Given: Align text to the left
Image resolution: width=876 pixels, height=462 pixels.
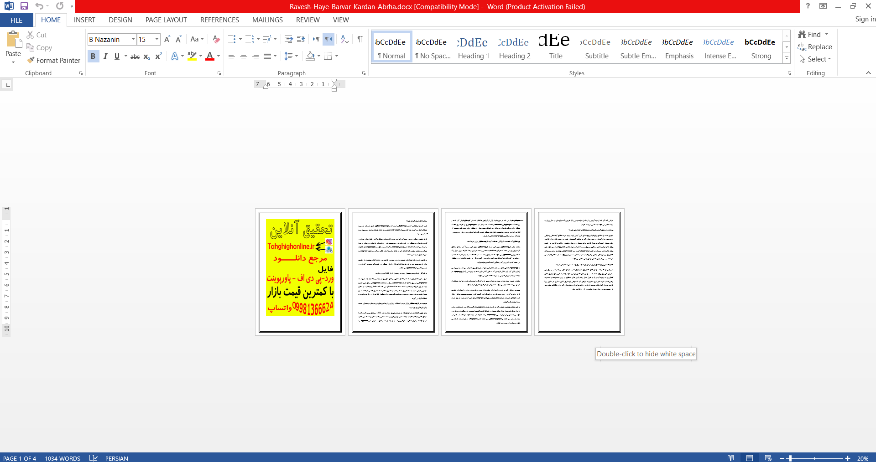Looking at the screenshot, I should click(x=232, y=56).
